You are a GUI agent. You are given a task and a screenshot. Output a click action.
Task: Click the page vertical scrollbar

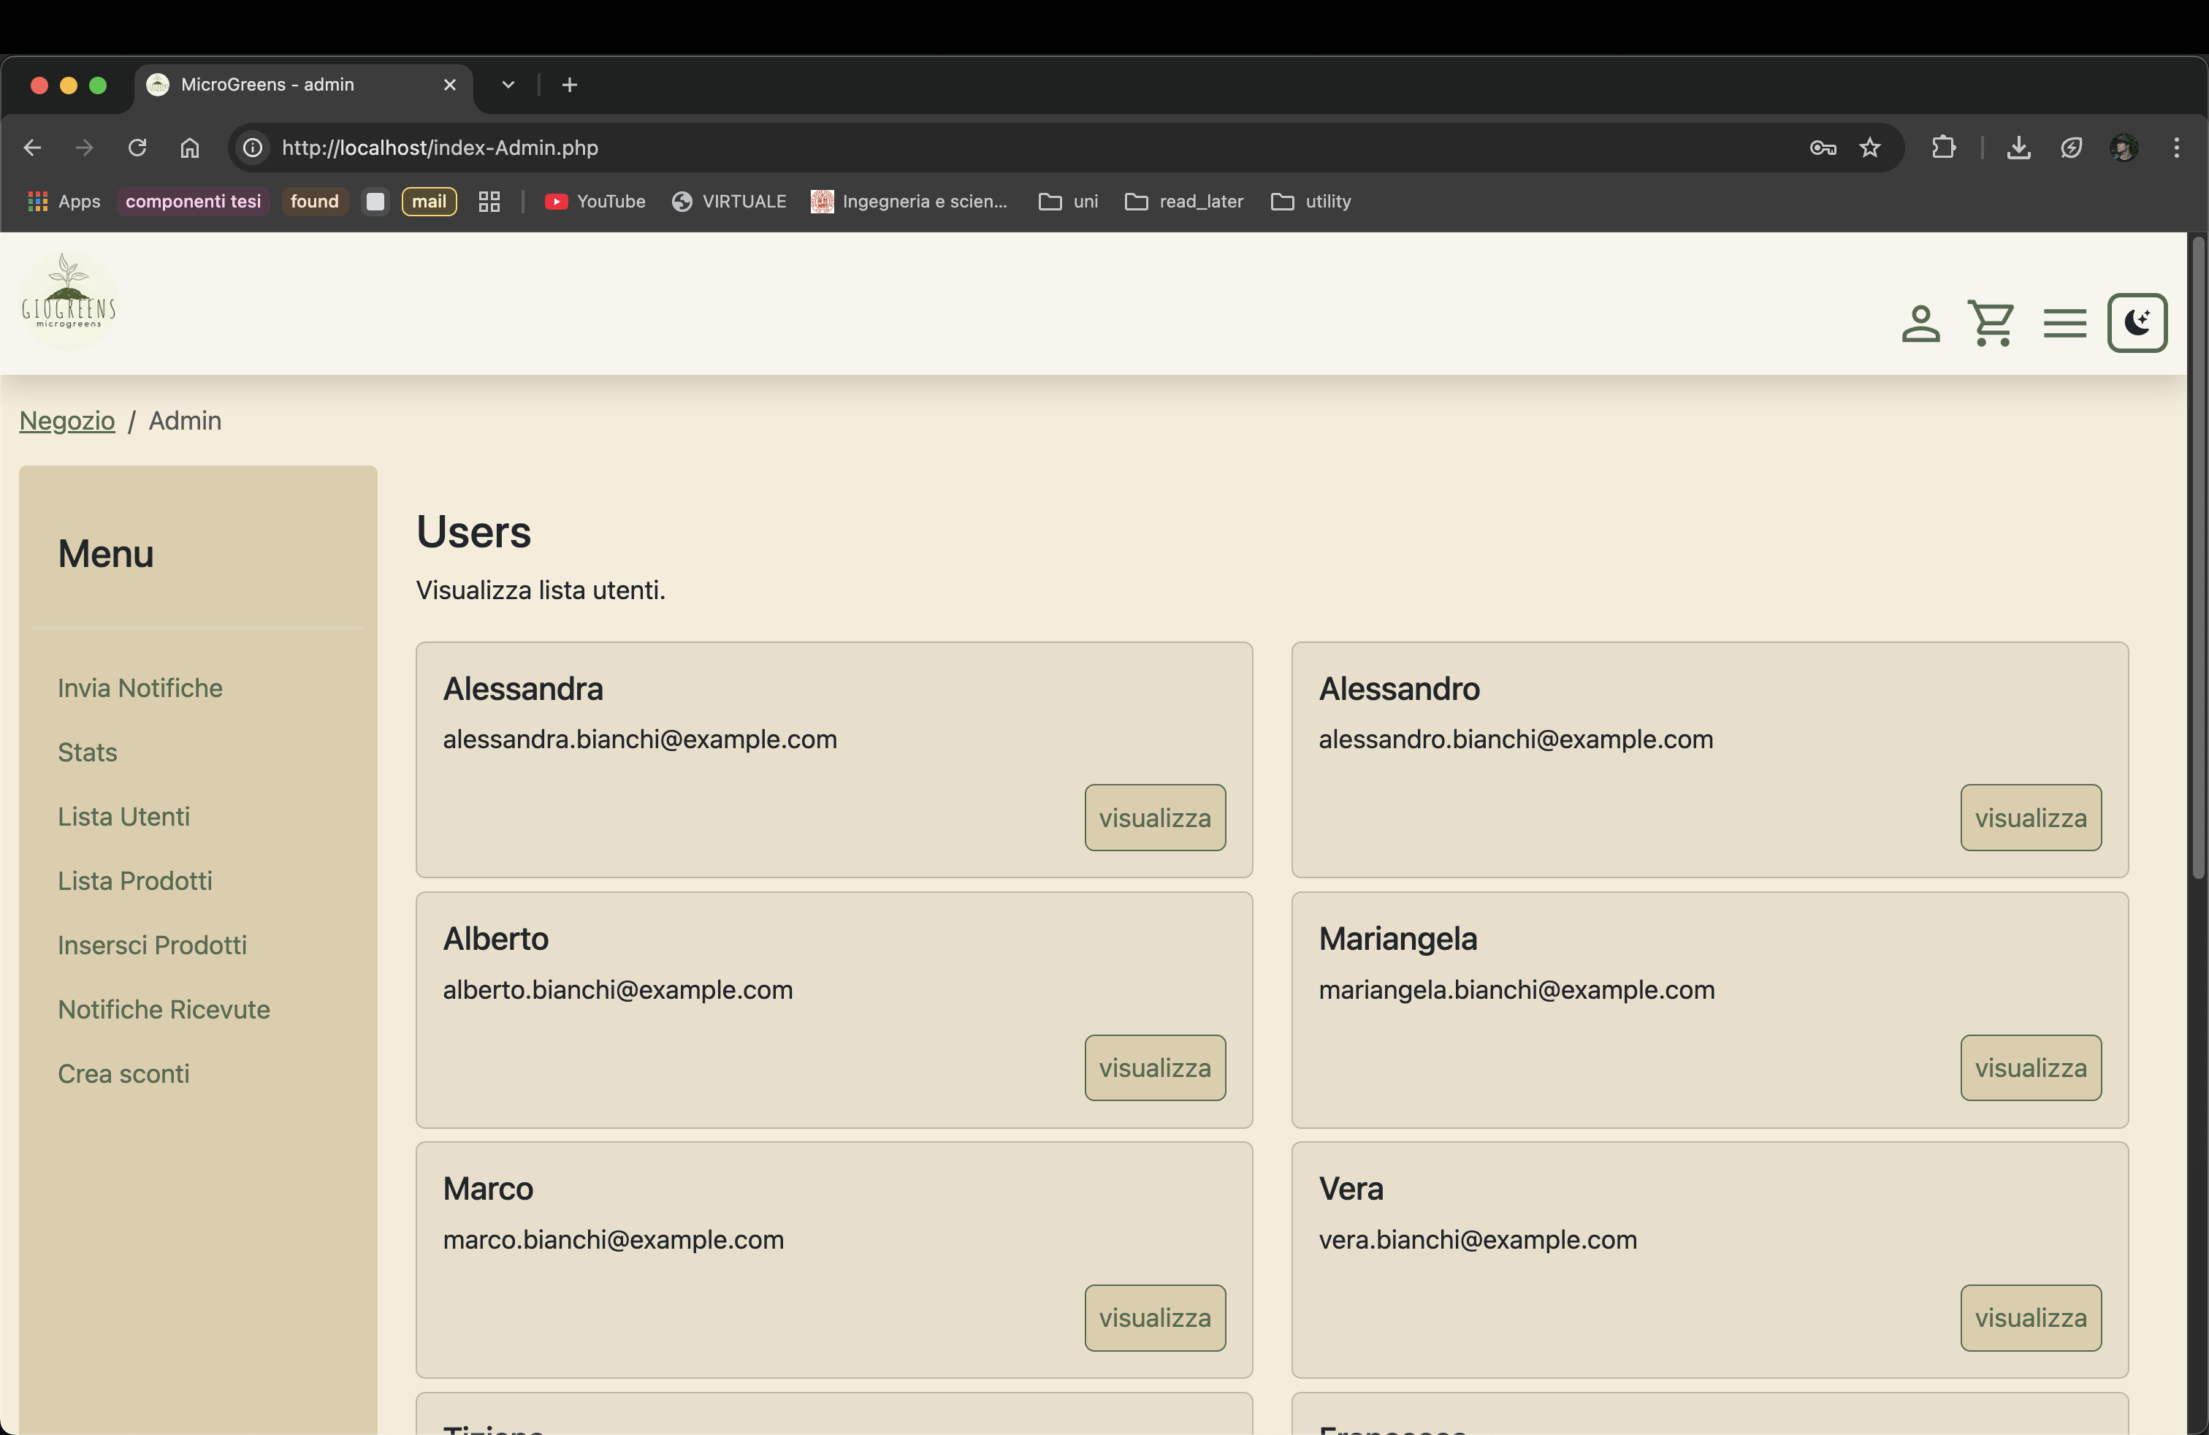(x=2197, y=557)
